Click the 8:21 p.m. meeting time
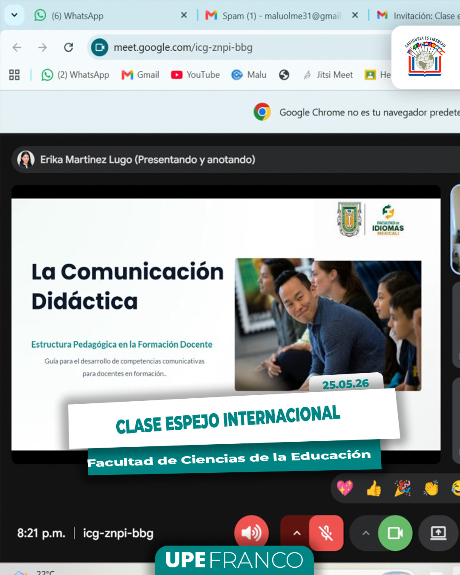 (41, 533)
